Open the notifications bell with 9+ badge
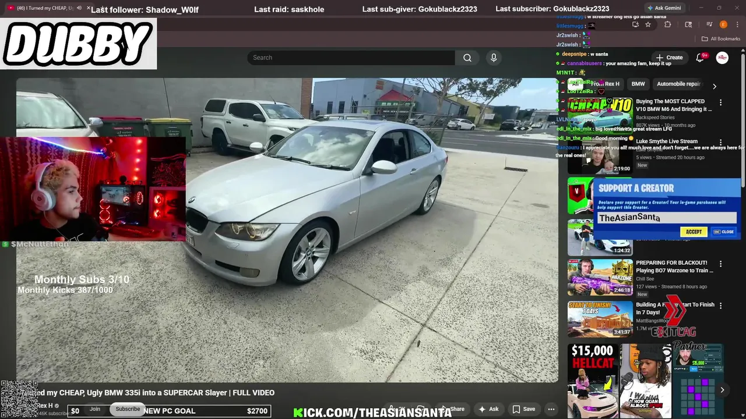 click(701, 58)
